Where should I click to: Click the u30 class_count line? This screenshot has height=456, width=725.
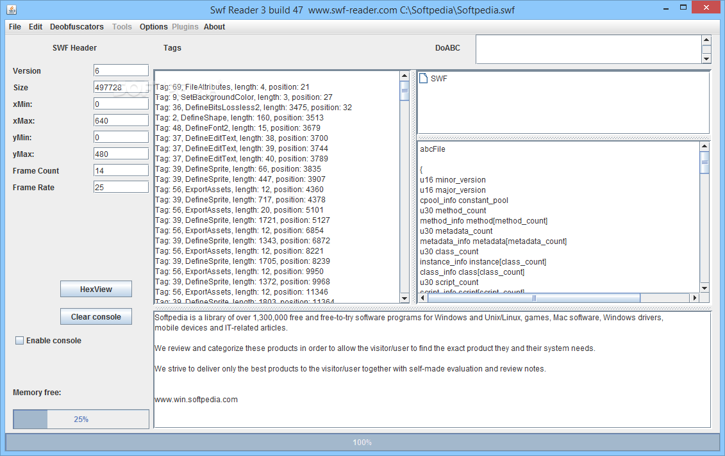449,251
